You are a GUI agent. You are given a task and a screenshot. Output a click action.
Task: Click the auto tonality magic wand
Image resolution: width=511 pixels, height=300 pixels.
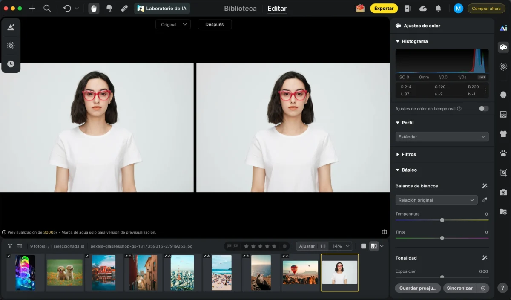pyautogui.click(x=485, y=258)
